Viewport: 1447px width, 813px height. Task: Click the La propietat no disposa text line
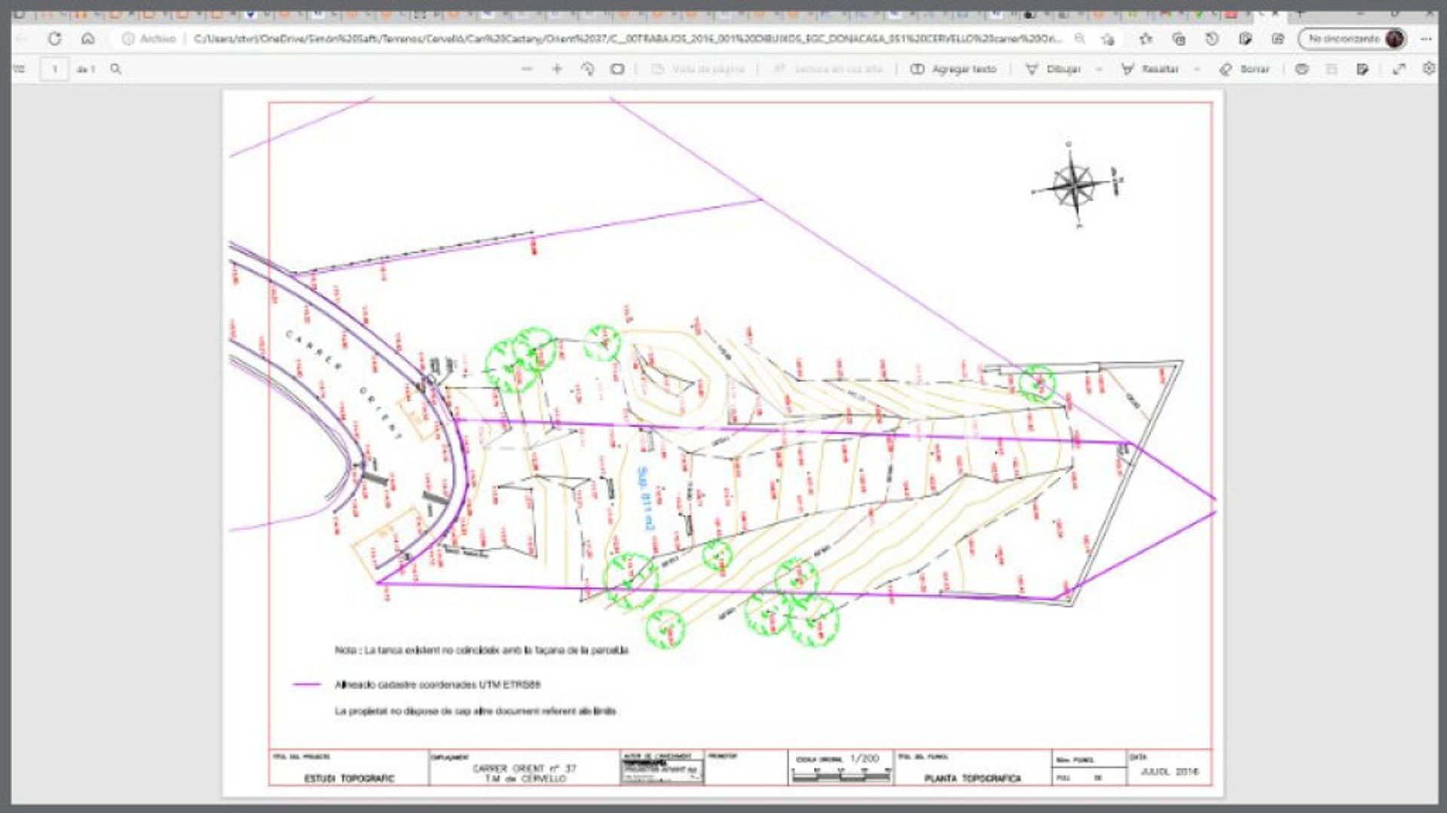click(x=475, y=711)
